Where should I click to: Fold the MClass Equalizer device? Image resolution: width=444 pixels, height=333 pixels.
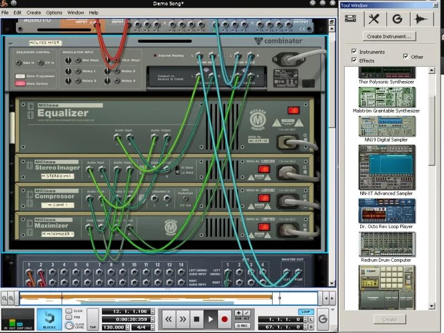point(12,105)
